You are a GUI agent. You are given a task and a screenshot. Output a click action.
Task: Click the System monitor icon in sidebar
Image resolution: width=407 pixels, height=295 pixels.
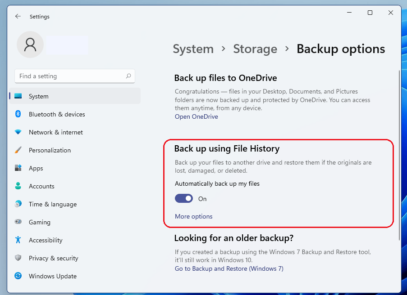pos(18,96)
